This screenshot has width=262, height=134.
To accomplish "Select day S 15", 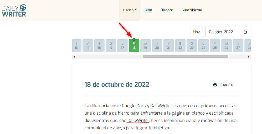I will click(x=99, y=46).
